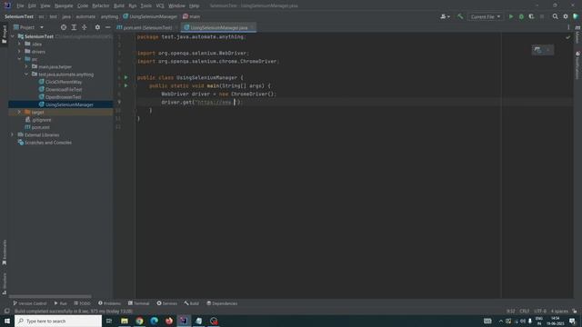The image size is (582, 327).
Task: Expand the main.java.helper package
Action: [26, 66]
